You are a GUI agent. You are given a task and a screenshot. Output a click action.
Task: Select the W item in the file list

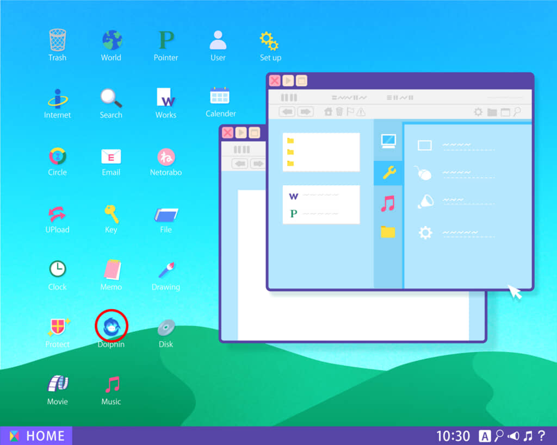tap(294, 196)
